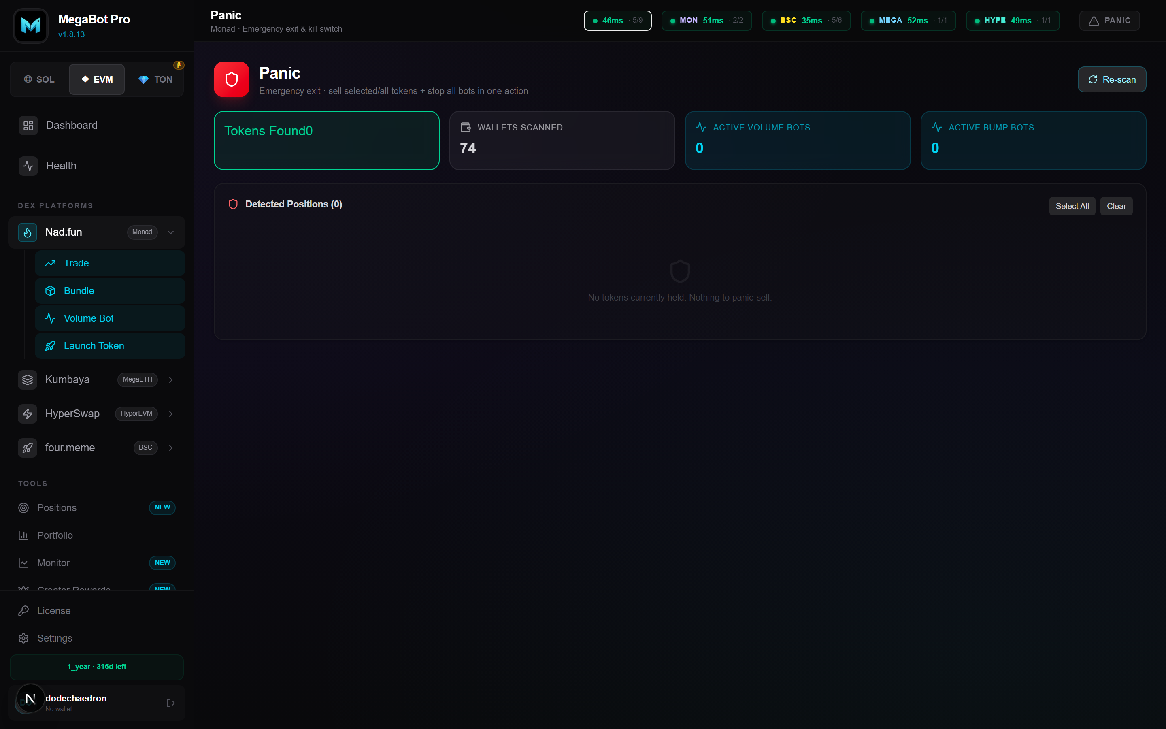Click the Monitor line chart icon

tap(23, 563)
